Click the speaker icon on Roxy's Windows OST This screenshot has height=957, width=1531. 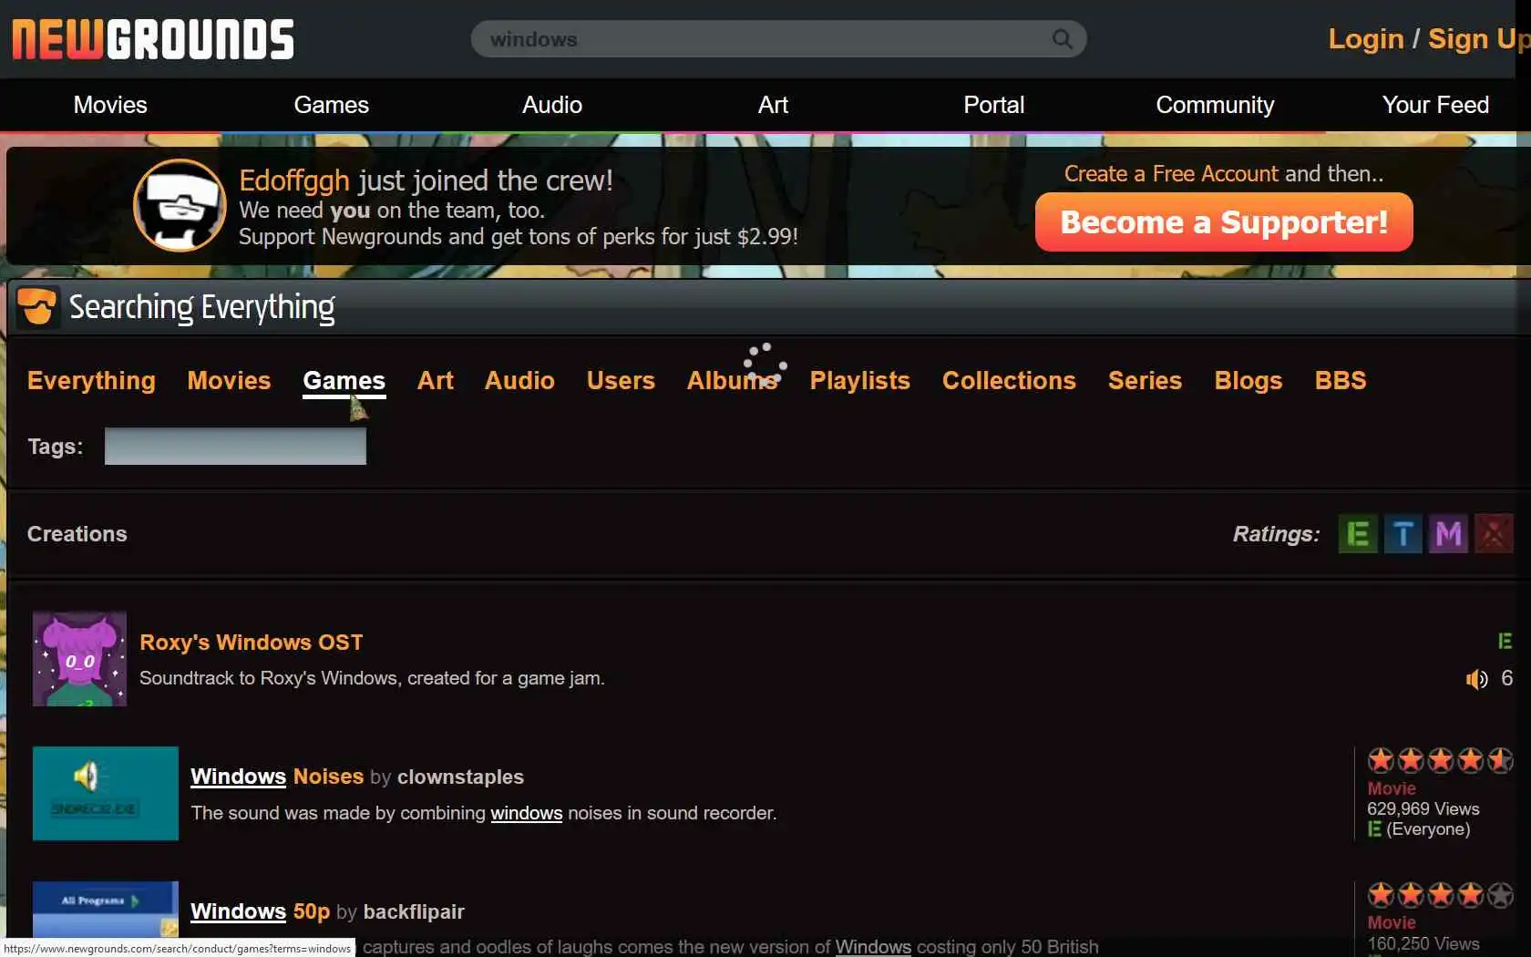1476,679
